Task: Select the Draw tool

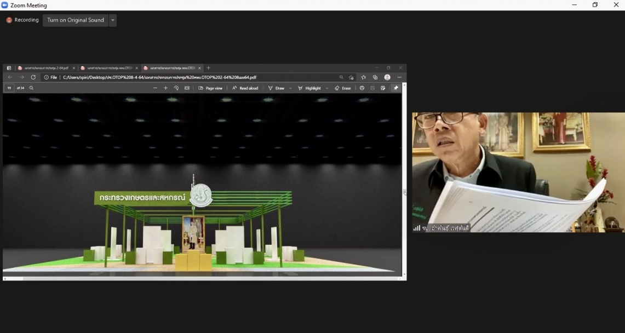Action: (x=276, y=88)
